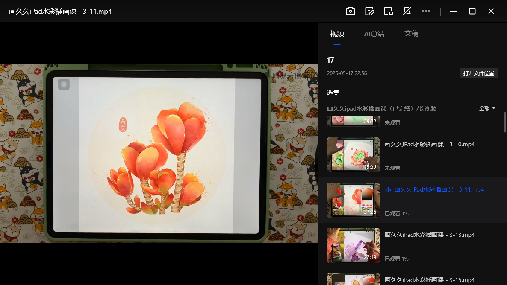
Task: Play the video titled 3-13.mp4
Action: pyautogui.click(x=429, y=235)
